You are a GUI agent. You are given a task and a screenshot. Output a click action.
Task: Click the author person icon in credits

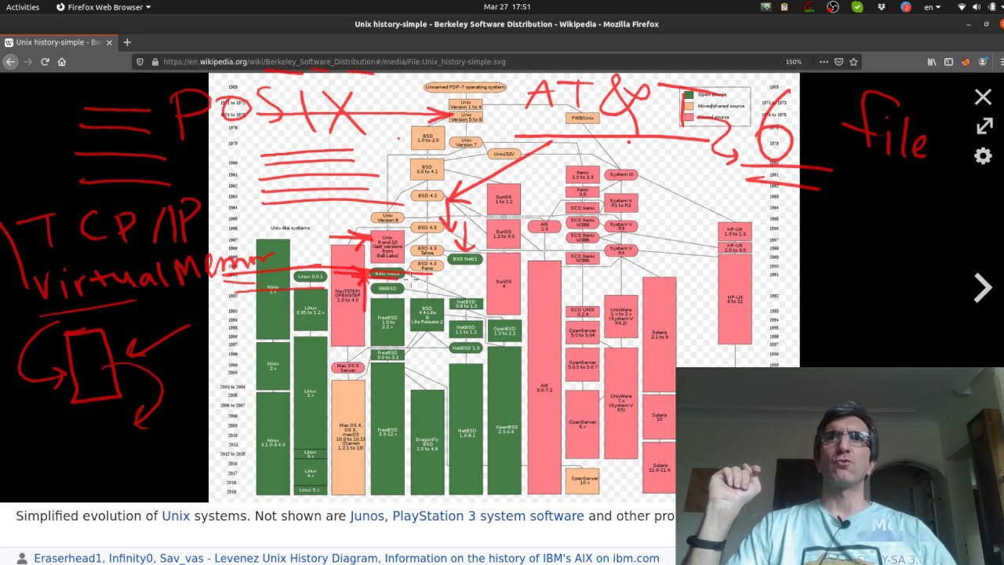23,559
